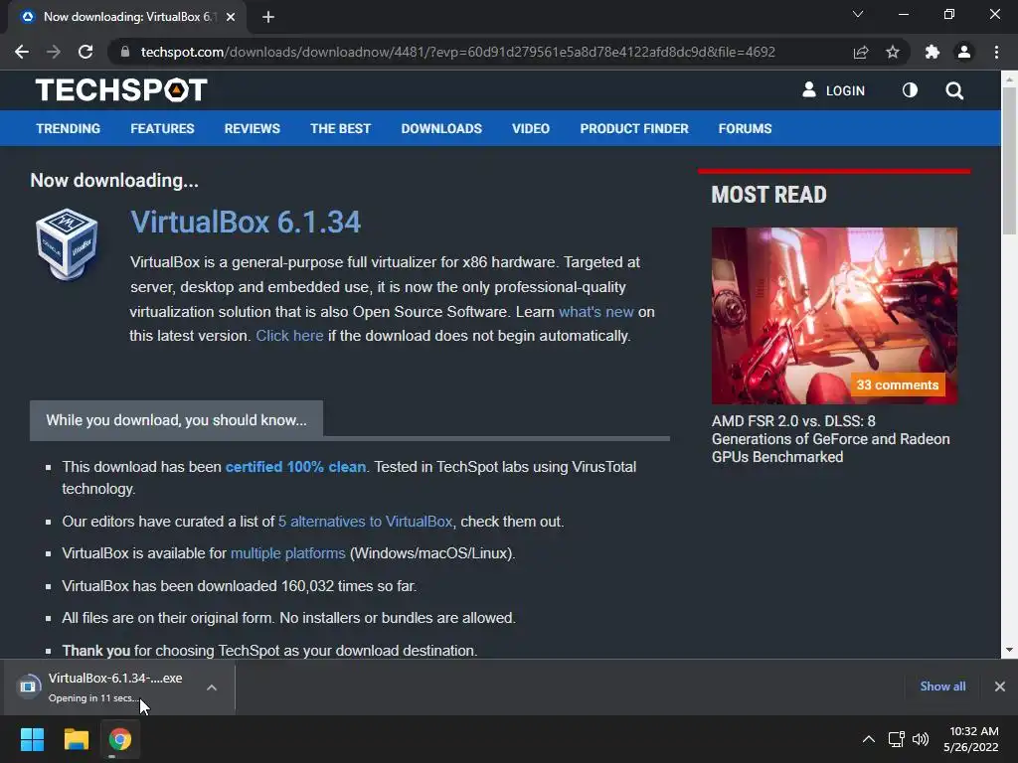
Task: Click the address bar URL
Action: pyautogui.click(x=457, y=52)
